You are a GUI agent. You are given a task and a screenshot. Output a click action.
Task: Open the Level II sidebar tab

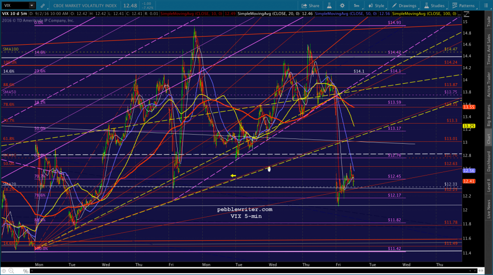489,185
